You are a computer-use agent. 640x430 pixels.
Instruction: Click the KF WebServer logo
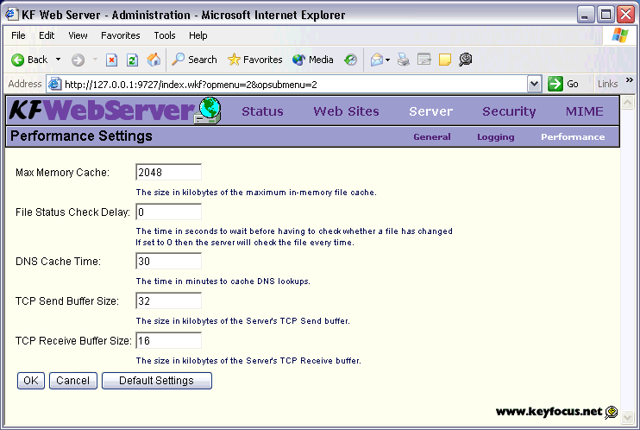point(115,111)
